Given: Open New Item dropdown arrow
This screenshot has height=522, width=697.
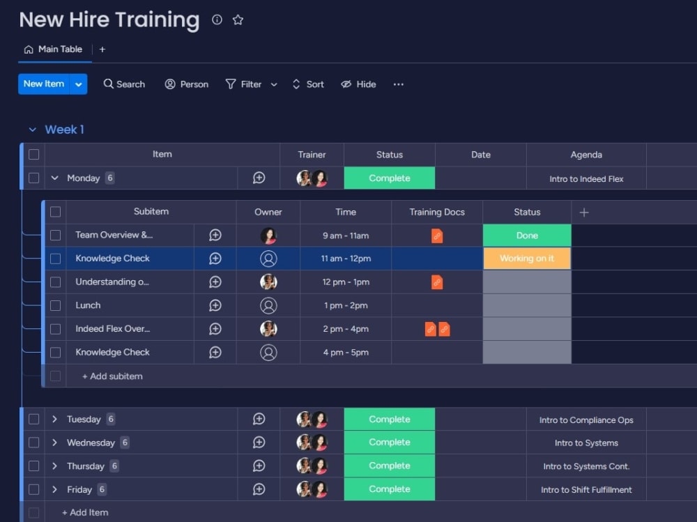Looking at the screenshot, I should click(x=79, y=84).
